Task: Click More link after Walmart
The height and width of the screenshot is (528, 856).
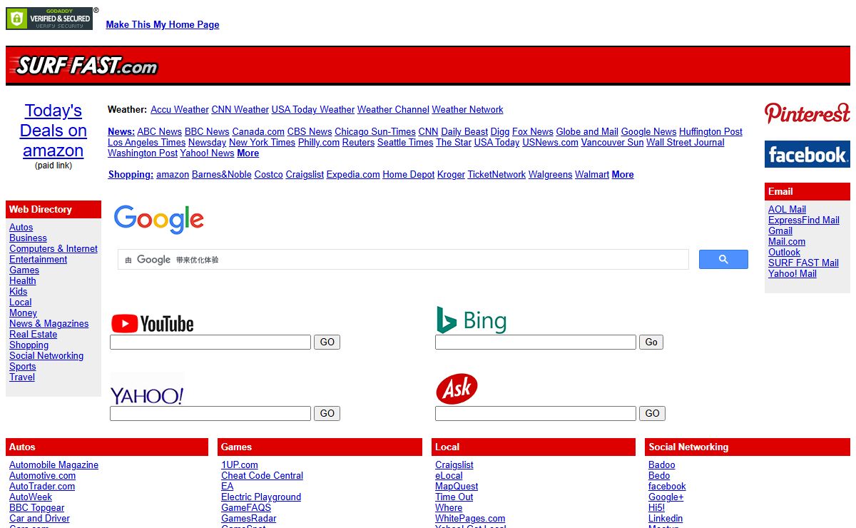Action: click(x=623, y=175)
